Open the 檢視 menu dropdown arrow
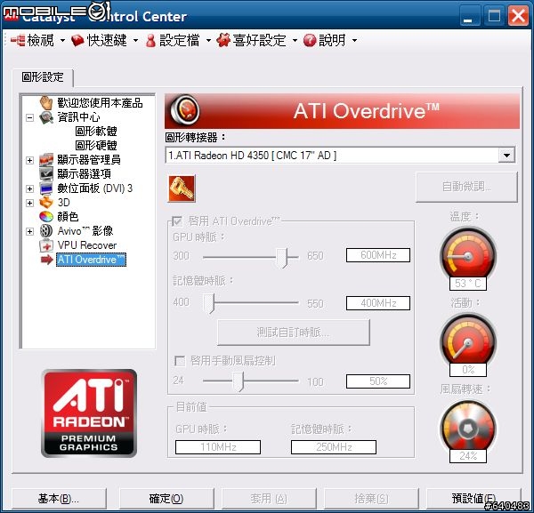This screenshot has height=513, width=534. pyautogui.click(x=62, y=41)
